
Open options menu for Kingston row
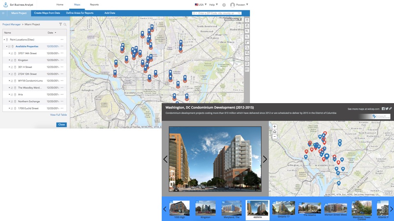pos(62,60)
